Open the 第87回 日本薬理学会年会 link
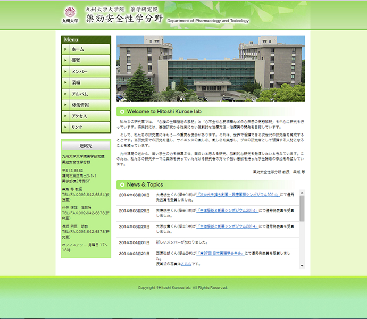The width and height of the screenshot is (367, 319). [x=221, y=253]
